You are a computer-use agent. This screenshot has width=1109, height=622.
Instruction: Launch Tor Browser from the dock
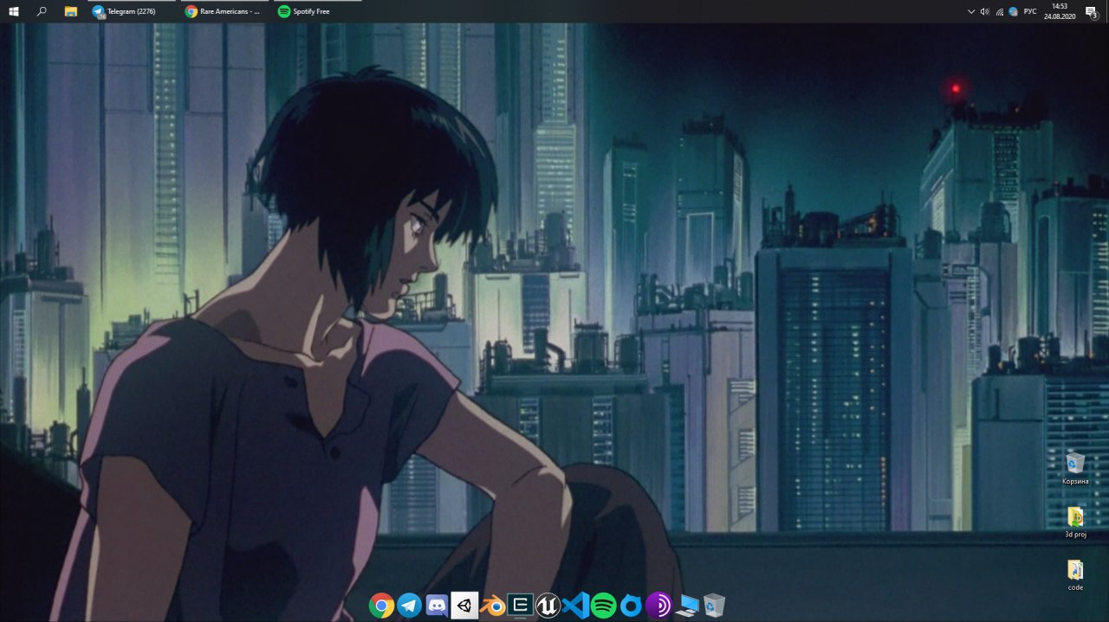tap(658, 605)
